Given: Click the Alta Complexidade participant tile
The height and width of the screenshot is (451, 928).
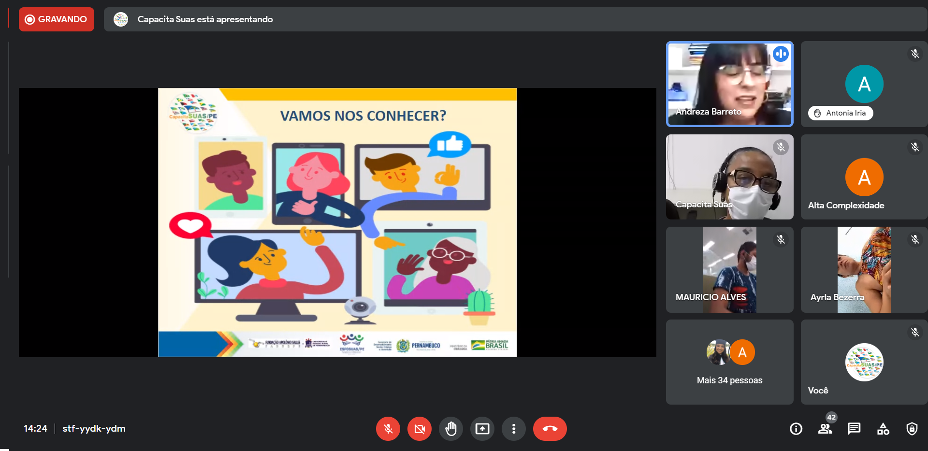Looking at the screenshot, I should [864, 177].
